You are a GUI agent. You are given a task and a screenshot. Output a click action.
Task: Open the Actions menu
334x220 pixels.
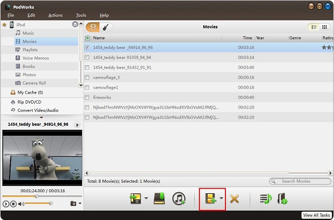click(x=55, y=16)
